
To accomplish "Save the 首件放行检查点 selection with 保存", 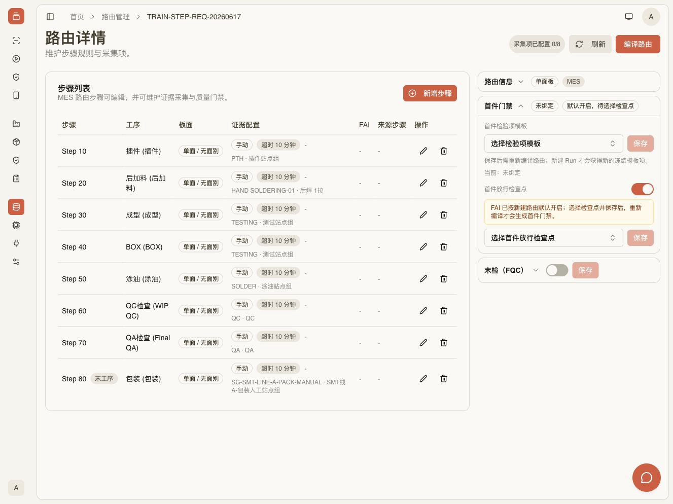I will pos(641,238).
